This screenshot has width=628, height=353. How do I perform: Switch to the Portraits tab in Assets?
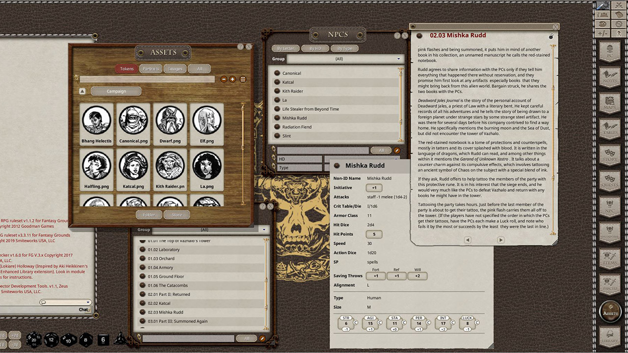pyautogui.click(x=151, y=69)
